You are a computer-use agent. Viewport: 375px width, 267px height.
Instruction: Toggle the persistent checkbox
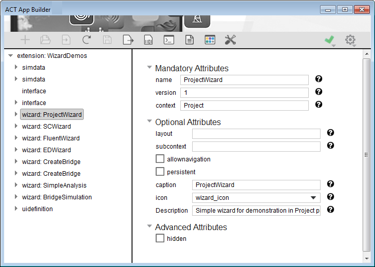pos(160,172)
